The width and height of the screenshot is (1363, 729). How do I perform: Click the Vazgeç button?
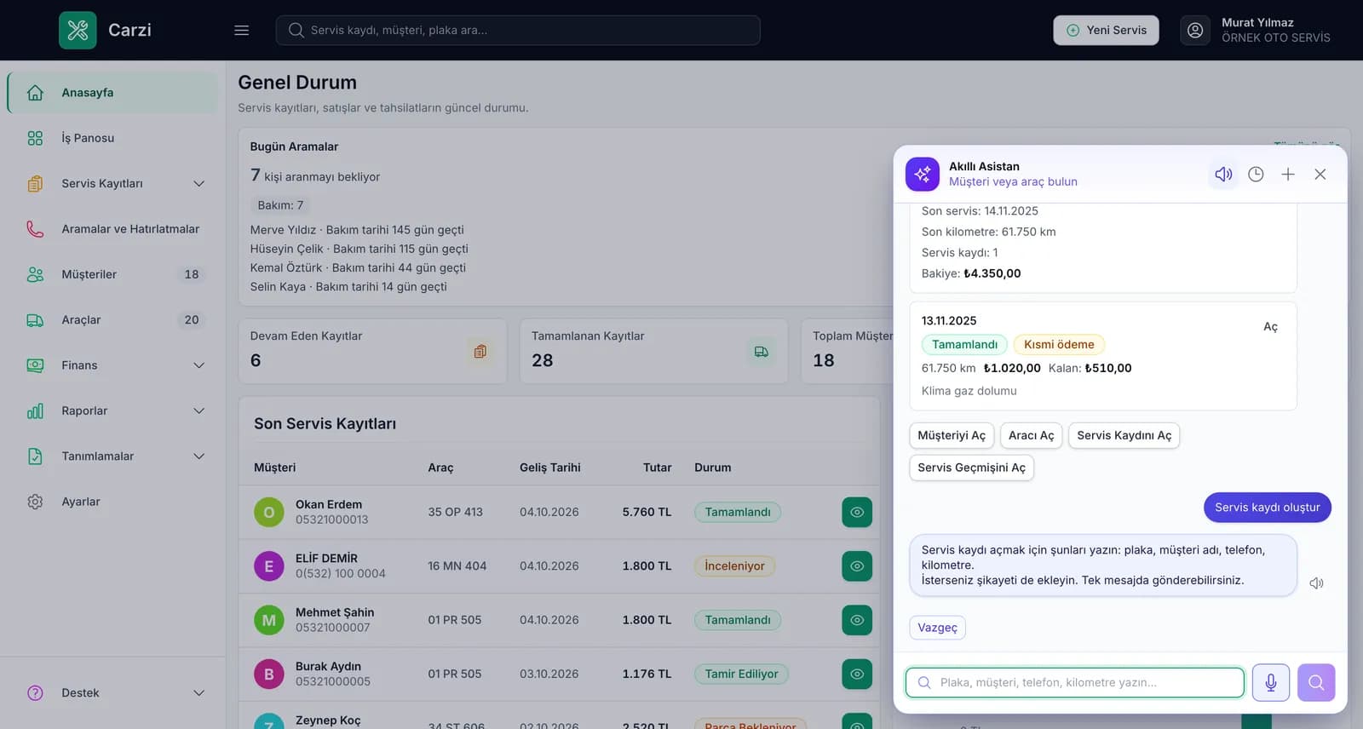pyautogui.click(x=937, y=628)
